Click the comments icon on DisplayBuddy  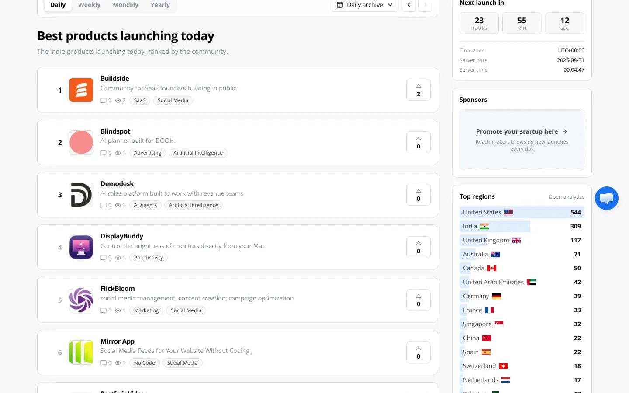(104, 258)
